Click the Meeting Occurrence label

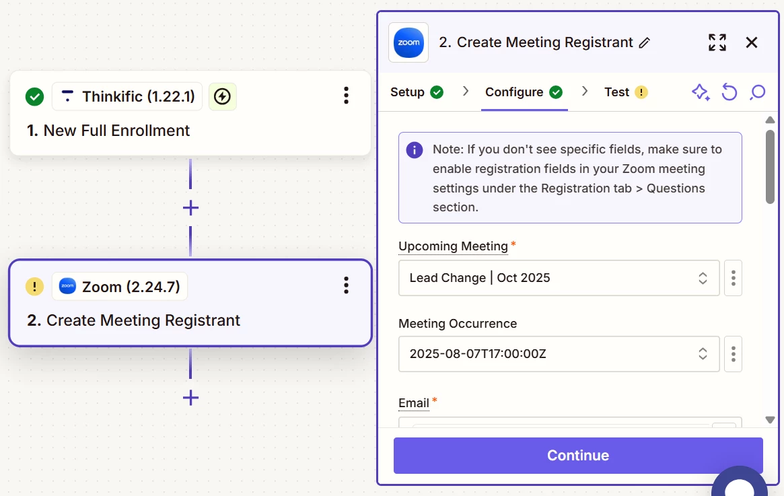(458, 324)
